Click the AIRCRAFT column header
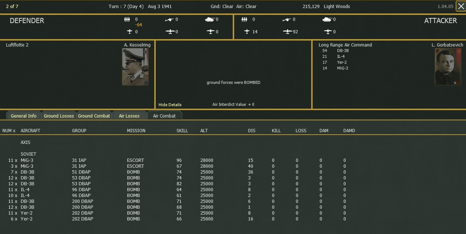The height and width of the screenshot is (234, 466). (30, 131)
